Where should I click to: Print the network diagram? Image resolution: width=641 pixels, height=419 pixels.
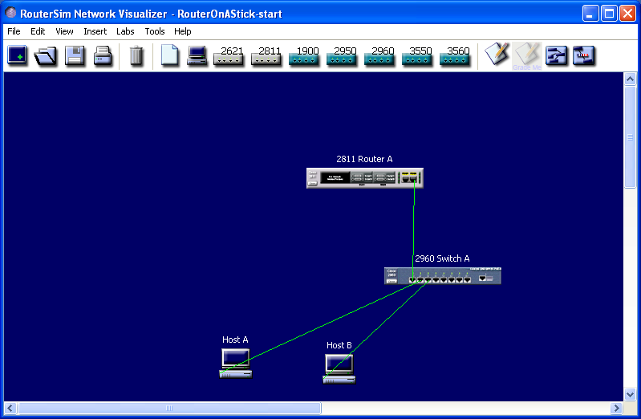pos(103,55)
